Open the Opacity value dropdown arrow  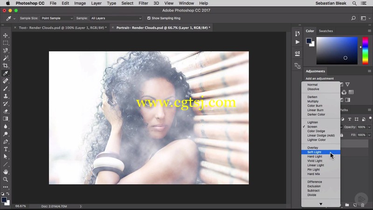tap(369, 127)
